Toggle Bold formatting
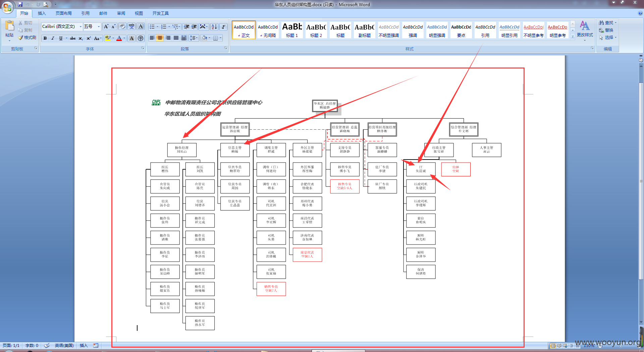Image resolution: width=644 pixels, height=352 pixels. click(x=45, y=38)
